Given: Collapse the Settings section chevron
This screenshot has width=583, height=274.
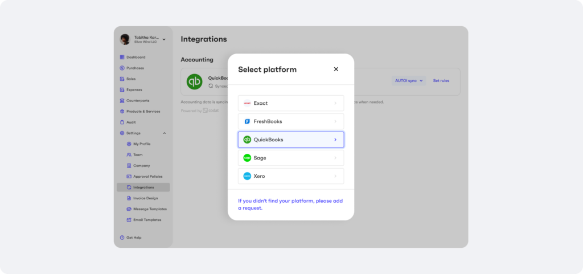Looking at the screenshot, I should [165, 133].
